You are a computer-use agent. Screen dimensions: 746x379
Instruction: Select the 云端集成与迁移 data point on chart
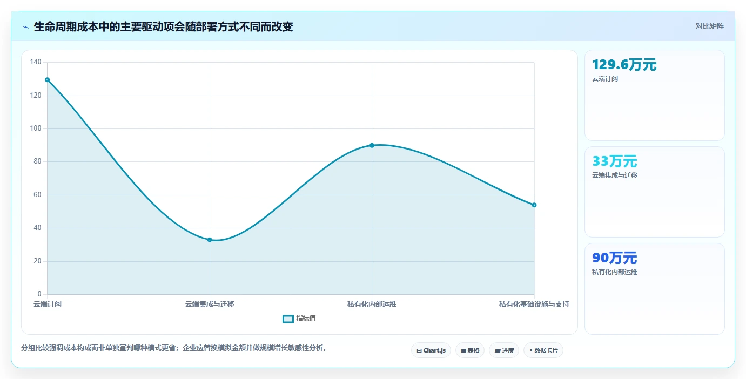[210, 240]
